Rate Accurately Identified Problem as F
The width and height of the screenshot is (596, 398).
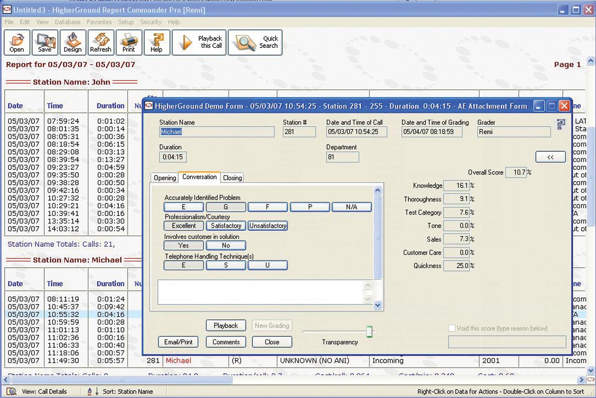pos(268,207)
